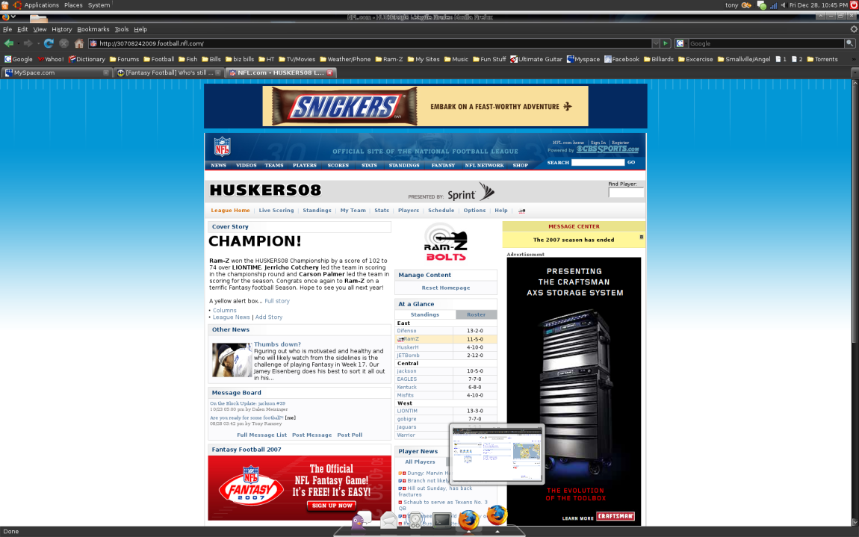Click the Ram-Z Bolts team logo
Screen dimensions: 859x537
pos(445,242)
